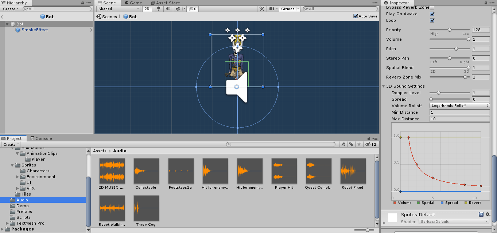Toggle scene effects (skybox) icon
The image size is (497, 233).
point(178,9)
